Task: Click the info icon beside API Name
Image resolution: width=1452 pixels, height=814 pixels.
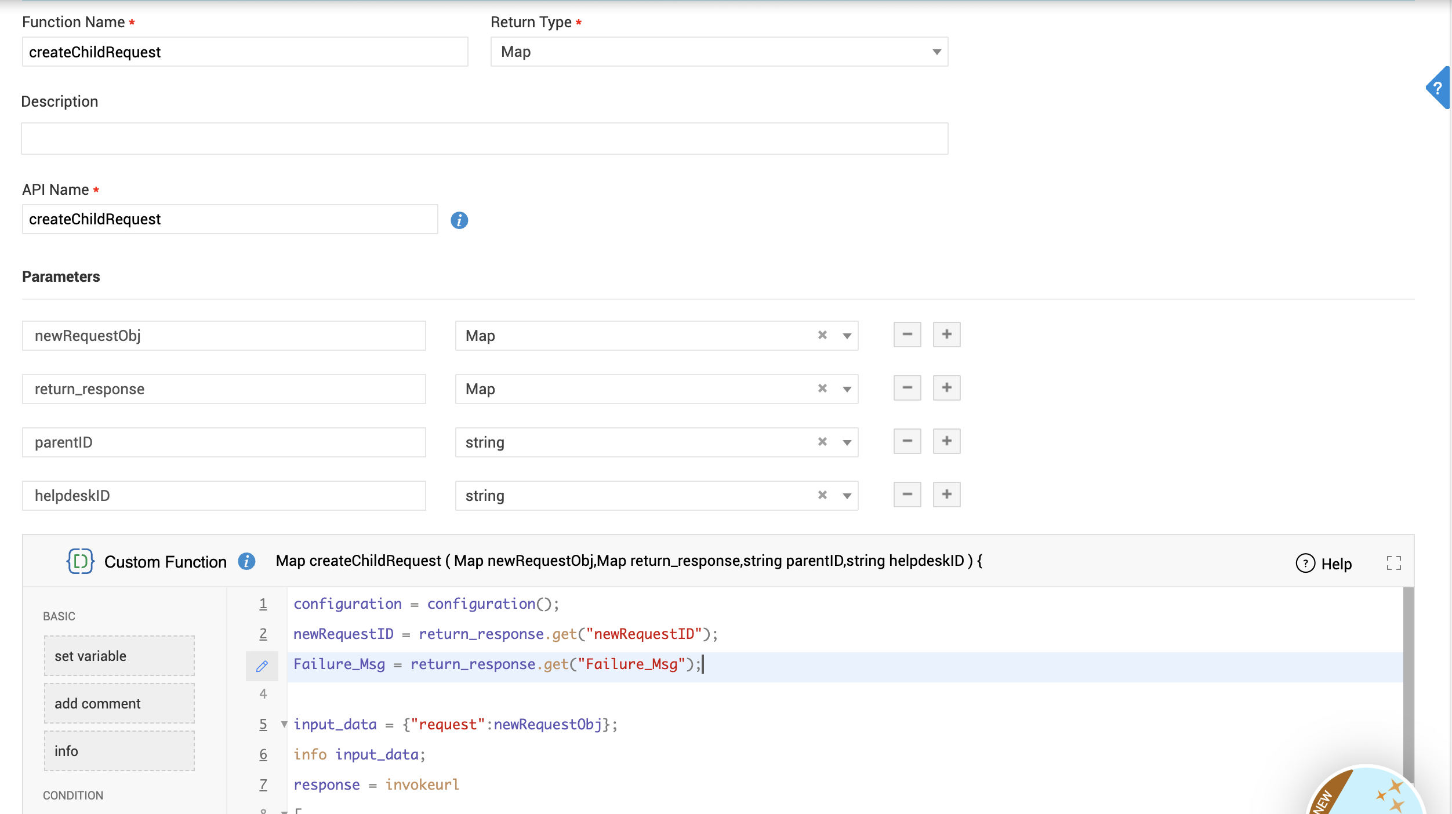Action: pos(459,220)
